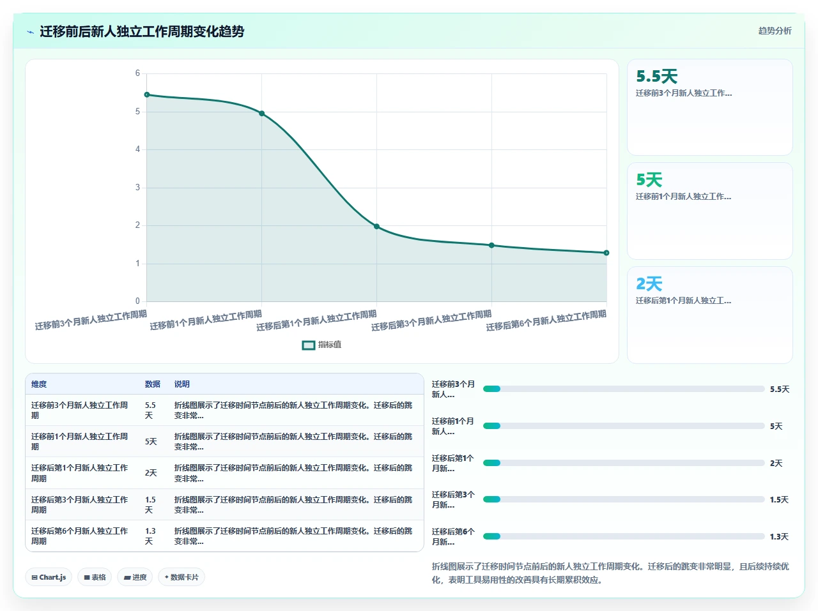Click the 迁移前3个月 data point on the chart

click(x=147, y=94)
